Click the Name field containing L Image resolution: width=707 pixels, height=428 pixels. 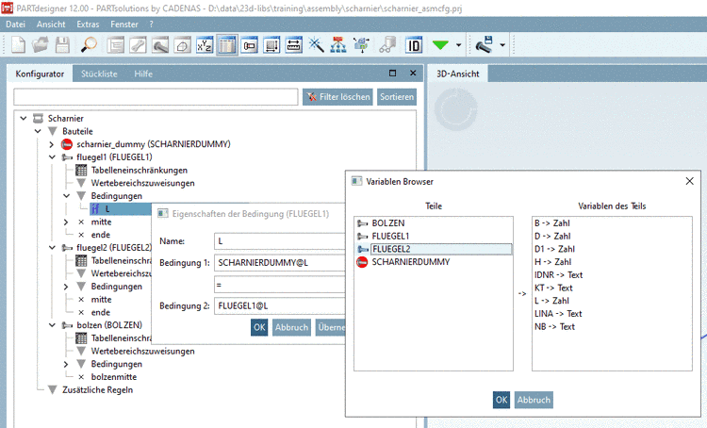coord(280,241)
